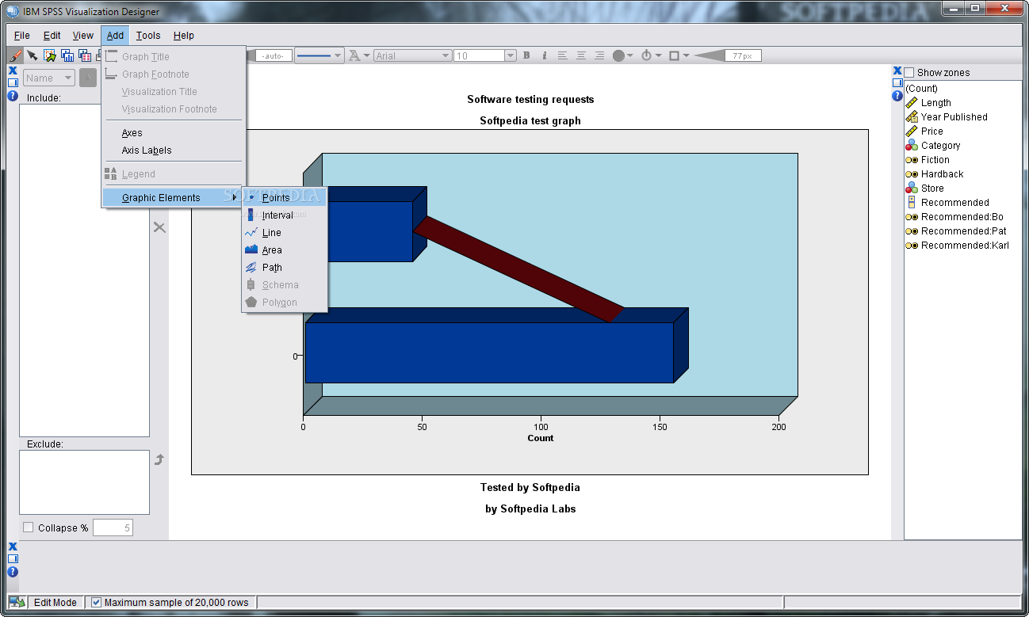Screen dimensions: 1029x617
Task: Click the gray X between list and chart
Action: pos(159,227)
